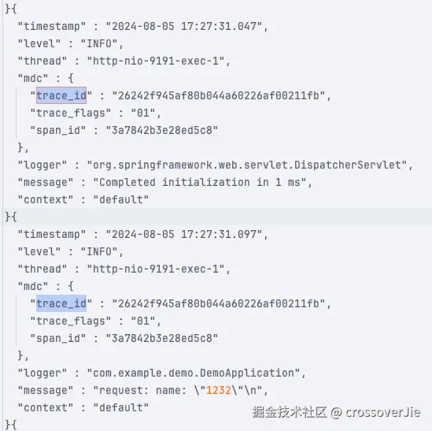The width and height of the screenshot is (432, 431).
Task: Click the second mdc opening brace
Action: click(x=71, y=286)
